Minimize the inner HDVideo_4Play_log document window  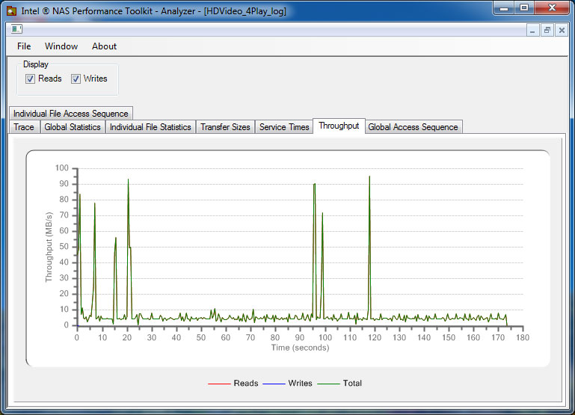pos(532,30)
